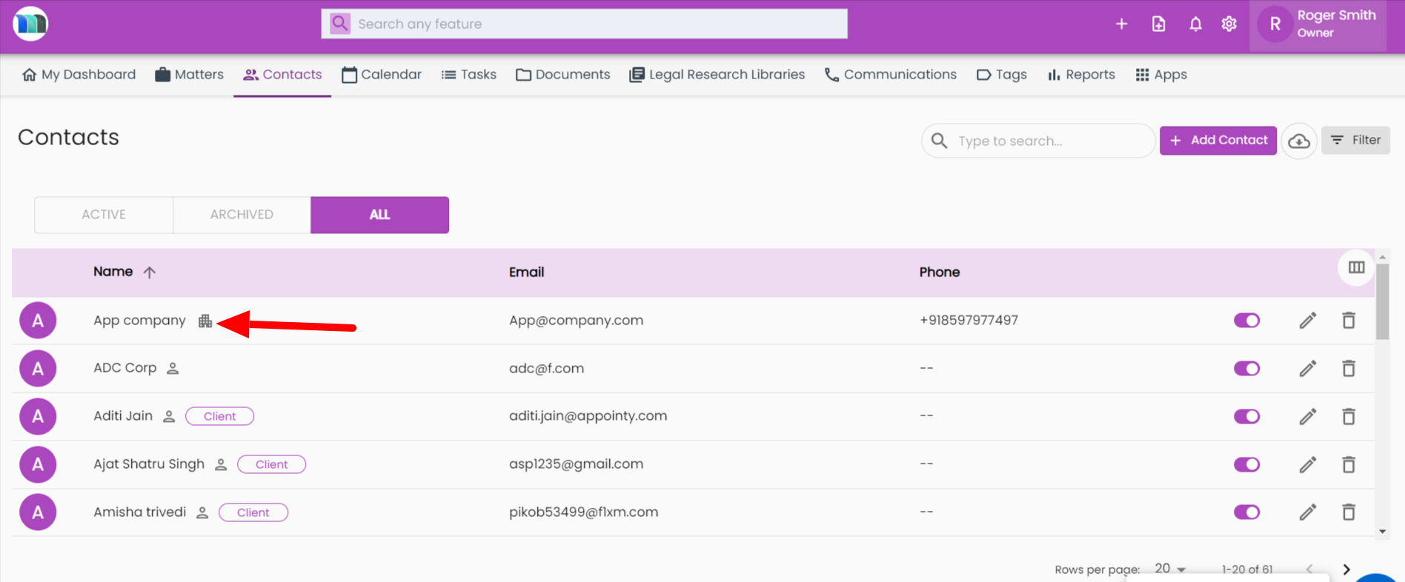Sort by Name column arrow
The image size is (1405, 582).
point(149,272)
